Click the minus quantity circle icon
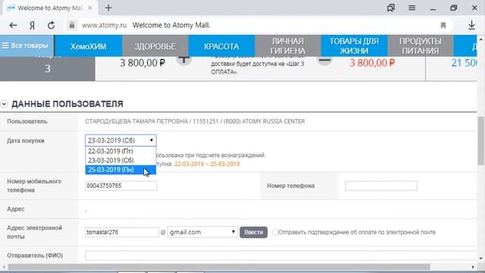 (x=324, y=60)
